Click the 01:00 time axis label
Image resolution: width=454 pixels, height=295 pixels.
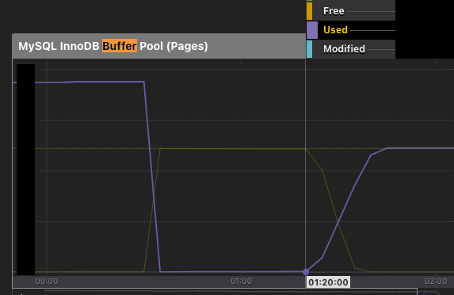pyautogui.click(x=241, y=281)
